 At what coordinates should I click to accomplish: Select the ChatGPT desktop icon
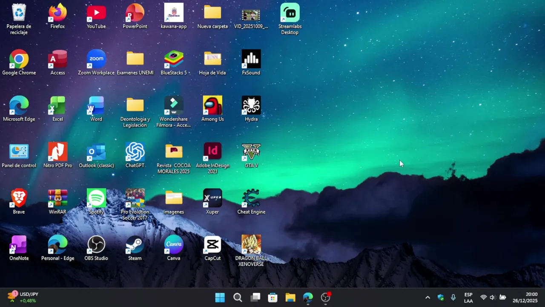(135, 156)
